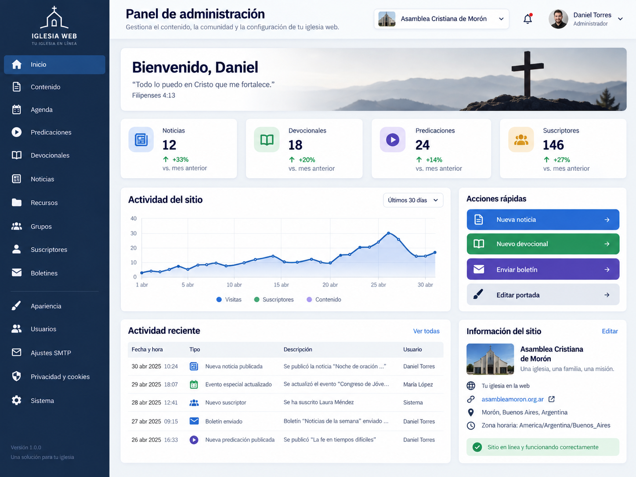The image size is (636, 477).
Task: Click the Nueva noticia quick action
Action: 543,220
